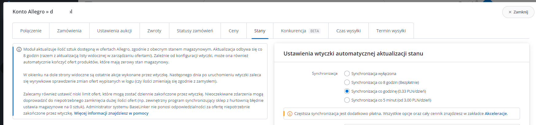Enable 'Synchronizacja co 5 minut' radio option
The height and width of the screenshot is (125, 536).
point(347,100)
